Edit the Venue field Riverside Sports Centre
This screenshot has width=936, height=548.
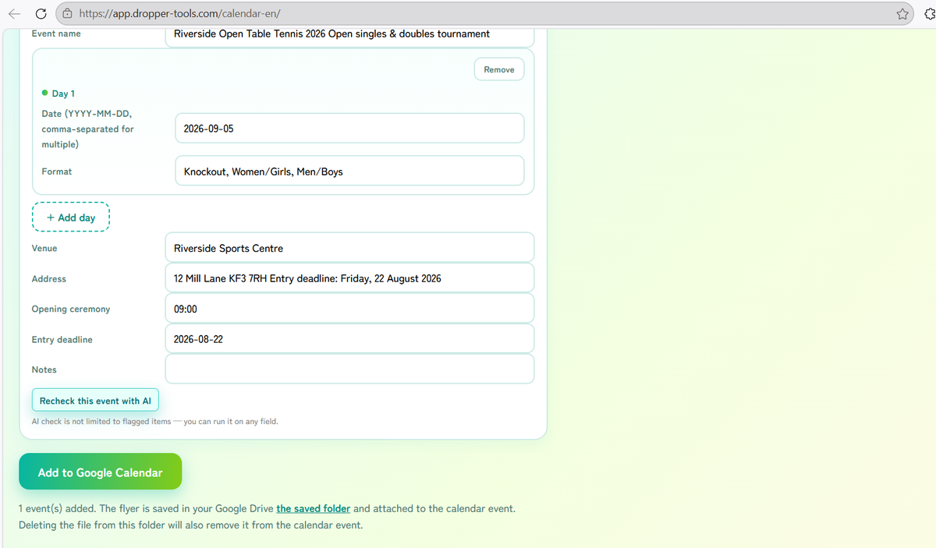tap(349, 248)
